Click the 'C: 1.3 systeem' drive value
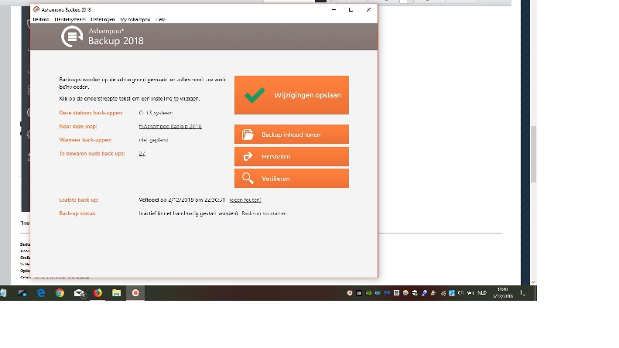The height and width of the screenshot is (348, 619). [x=156, y=113]
